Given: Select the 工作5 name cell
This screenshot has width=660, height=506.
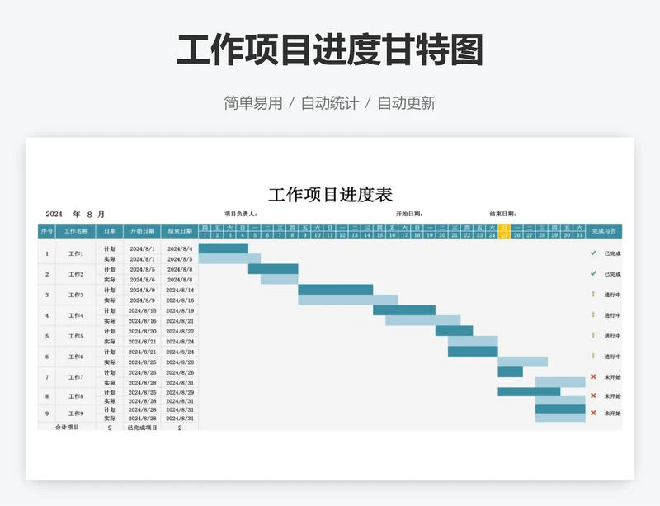Looking at the screenshot, I should point(76,336).
